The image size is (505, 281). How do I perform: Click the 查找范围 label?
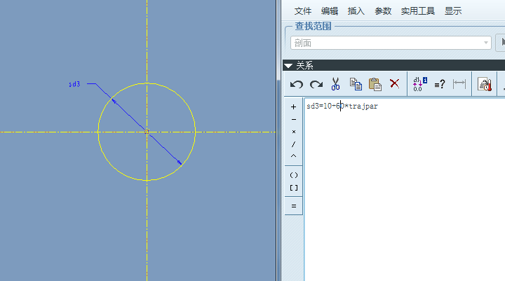coord(313,26)
